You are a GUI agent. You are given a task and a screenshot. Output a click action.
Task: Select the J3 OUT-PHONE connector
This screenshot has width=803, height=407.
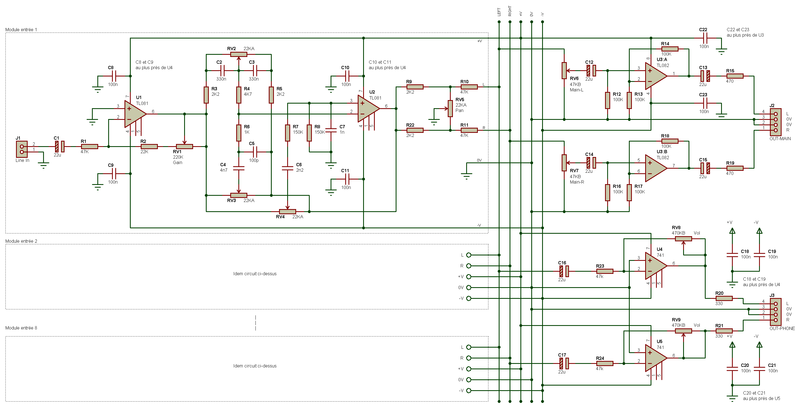775,312
